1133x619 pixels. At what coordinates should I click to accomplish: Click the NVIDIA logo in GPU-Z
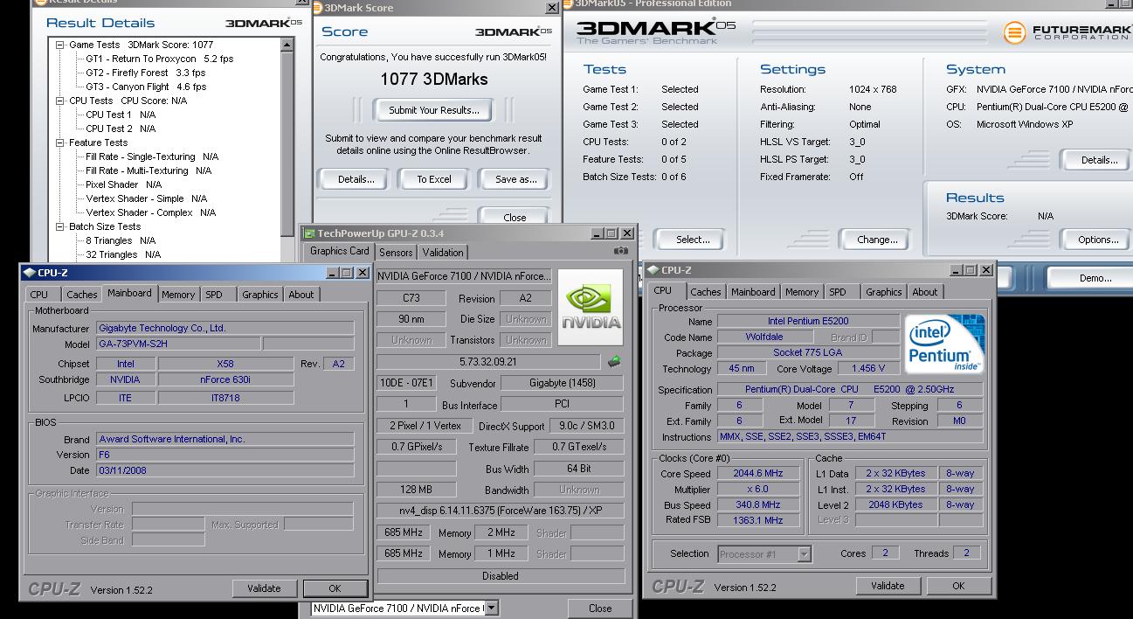(x=592, y=307)
